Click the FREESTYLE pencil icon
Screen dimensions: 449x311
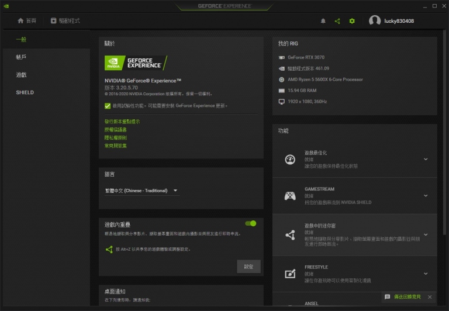pos(290,274)
